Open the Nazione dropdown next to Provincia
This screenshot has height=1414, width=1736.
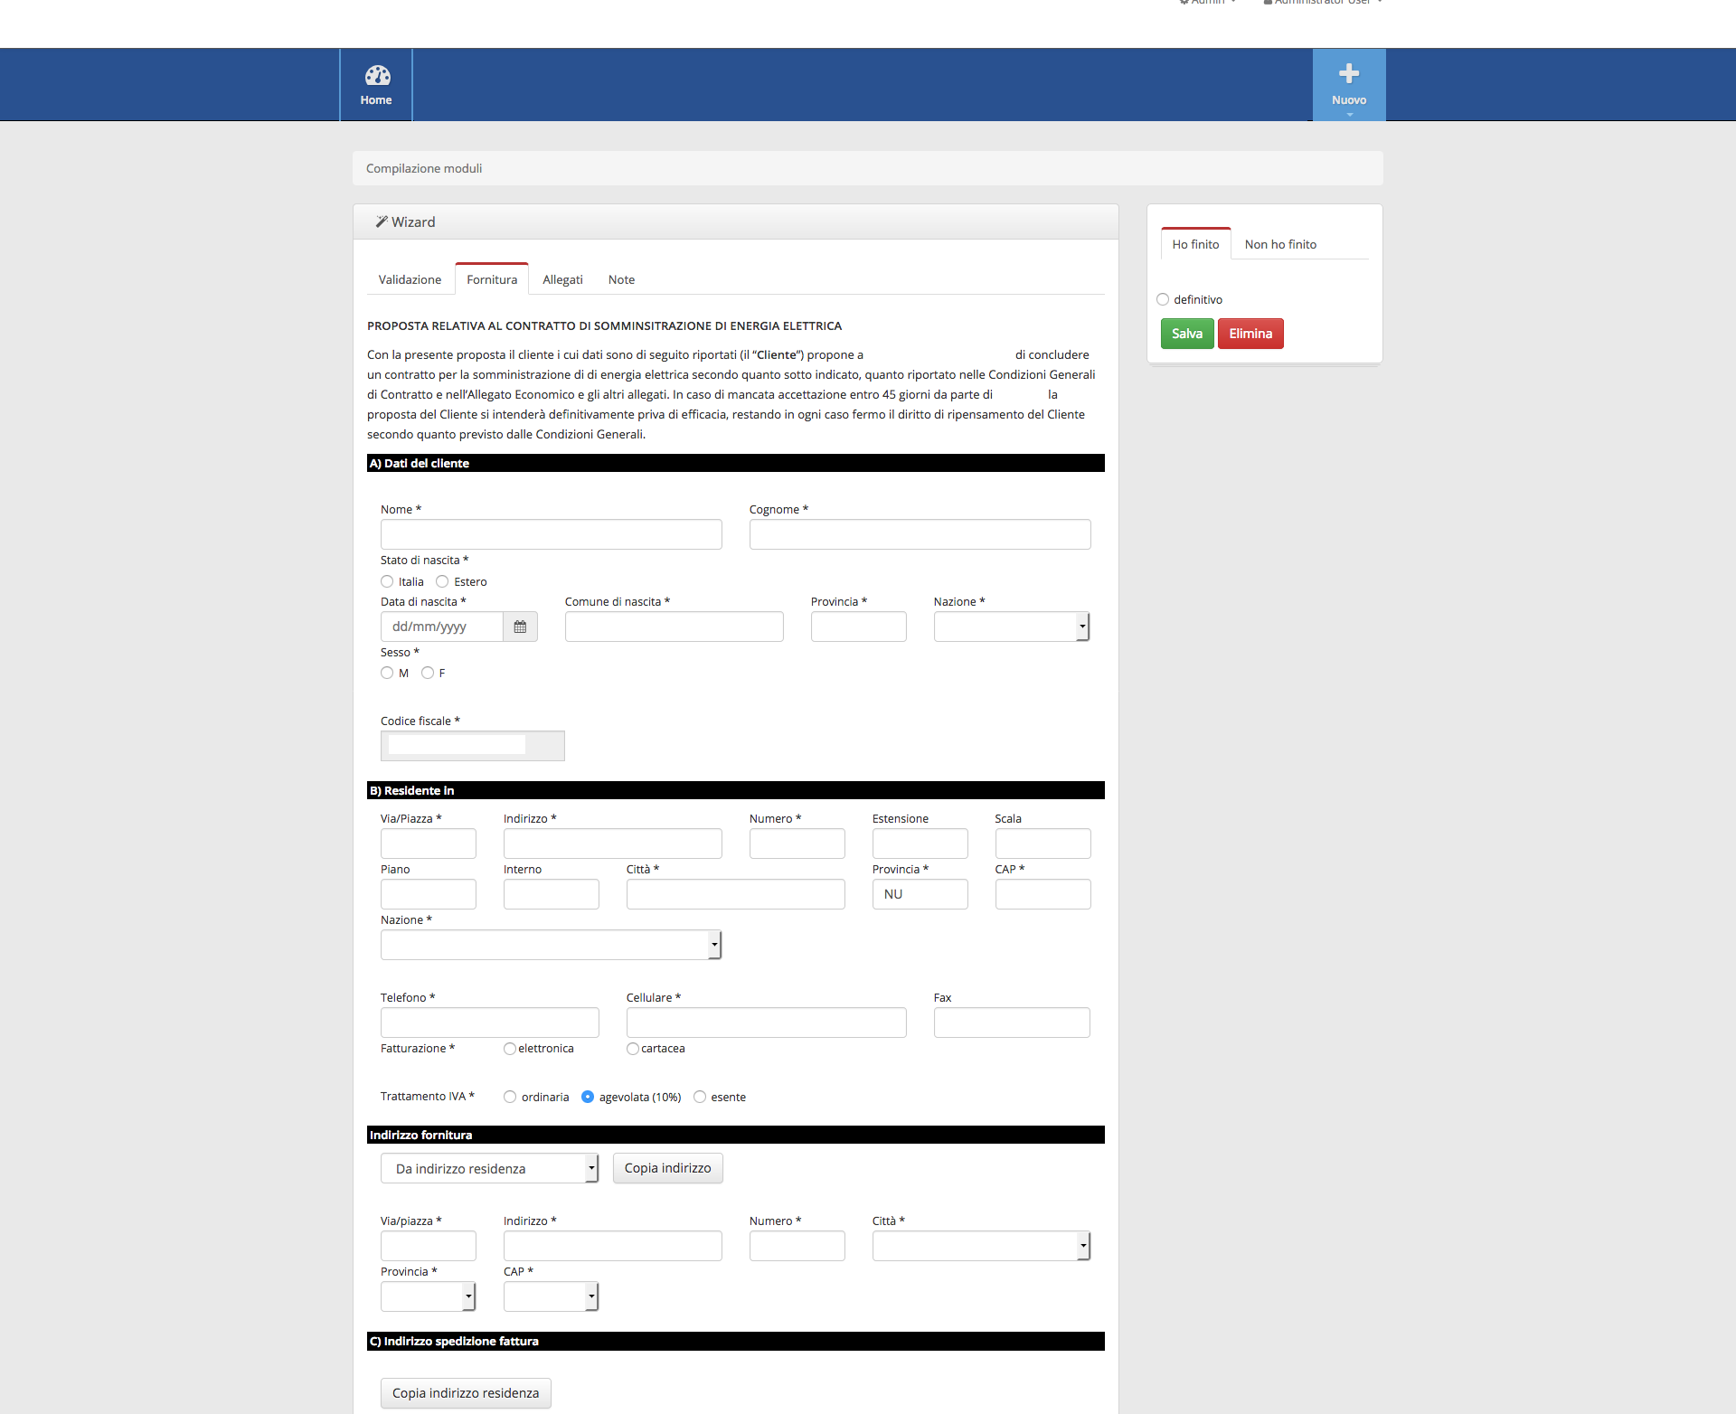tap(1011, 627)
